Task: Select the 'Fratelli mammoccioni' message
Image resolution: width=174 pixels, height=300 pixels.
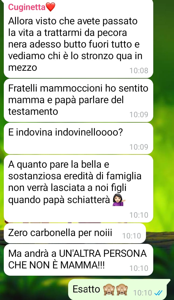Action: click(x=78, y=100)
